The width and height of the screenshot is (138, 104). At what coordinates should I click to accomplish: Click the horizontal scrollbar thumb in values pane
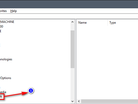pos(110,101)
